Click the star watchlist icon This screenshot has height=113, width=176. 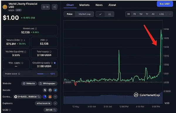[44, 7]
